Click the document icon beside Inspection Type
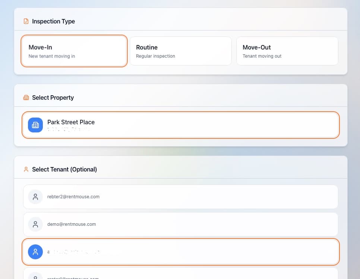Image resolution: width=360 pixels, height=279 pixels. [x=26, y=21]
